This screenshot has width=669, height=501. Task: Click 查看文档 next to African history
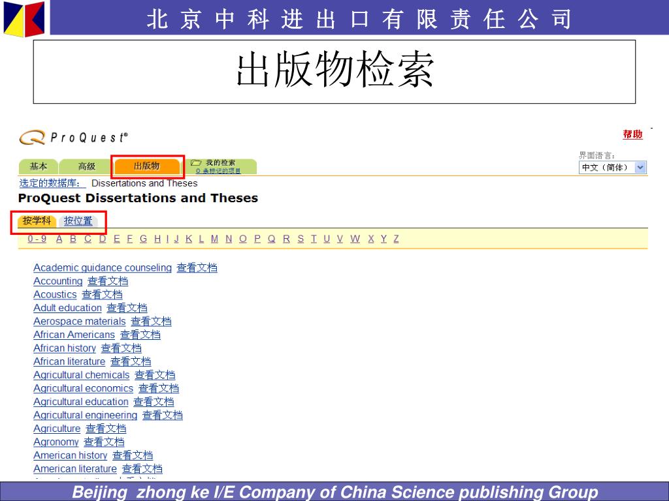pos(121,348)
